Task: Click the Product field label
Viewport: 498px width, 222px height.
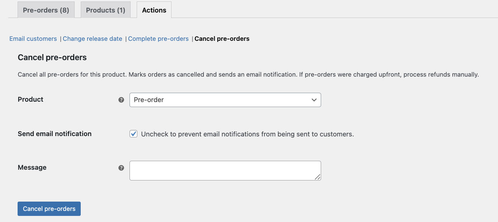Action: pyautogui.click(x=30, y=100)
